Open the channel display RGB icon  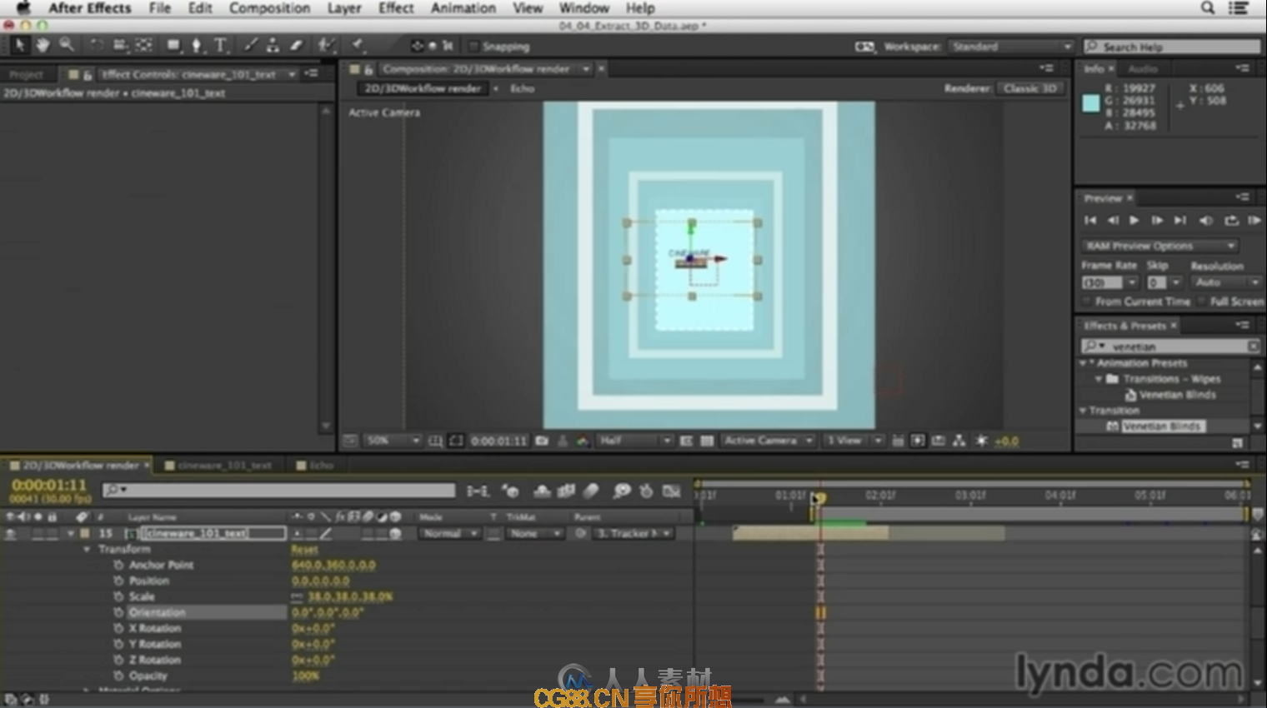click(x=583, y=441)
